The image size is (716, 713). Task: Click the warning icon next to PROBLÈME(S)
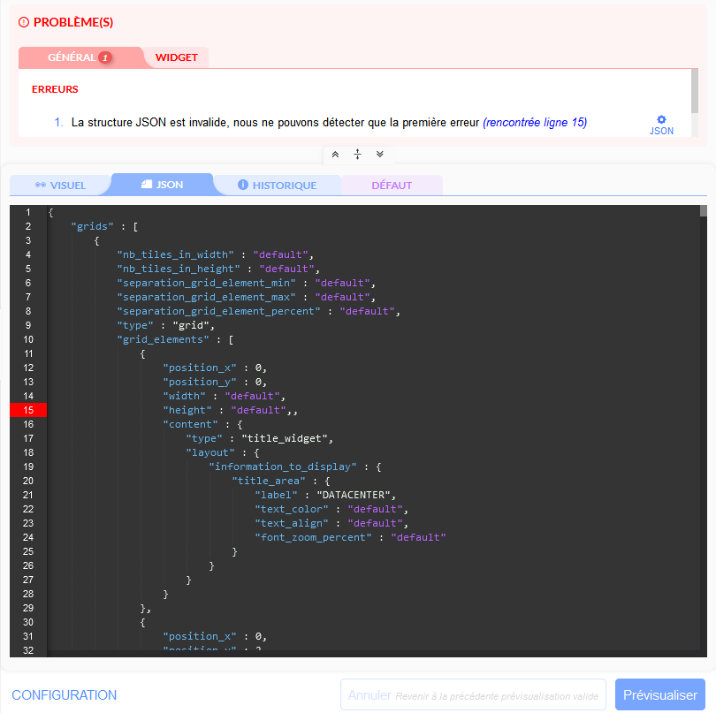click(24, 22)
